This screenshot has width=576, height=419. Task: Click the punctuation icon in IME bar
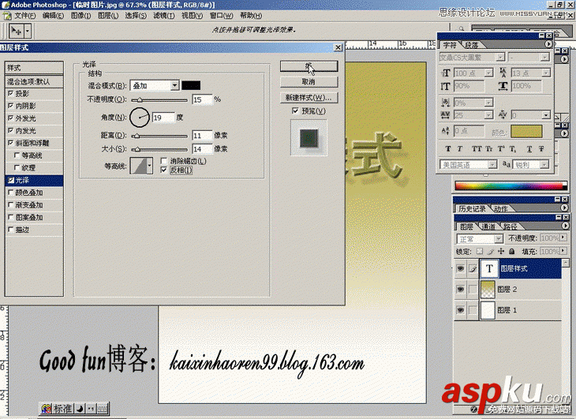click(x=91, y=409)
